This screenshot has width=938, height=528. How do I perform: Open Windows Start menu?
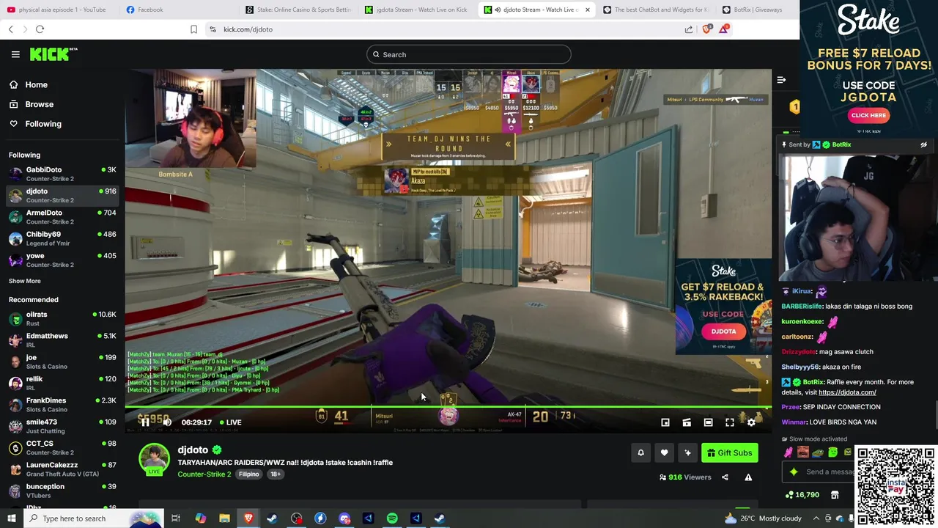[12, 518]
